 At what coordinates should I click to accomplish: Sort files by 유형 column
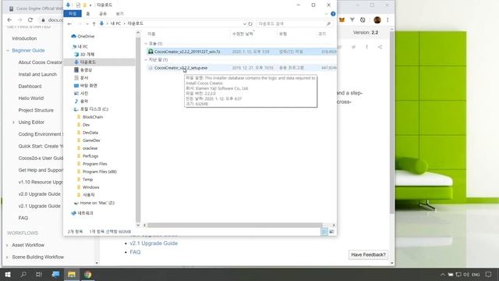[x=283, y=34]
